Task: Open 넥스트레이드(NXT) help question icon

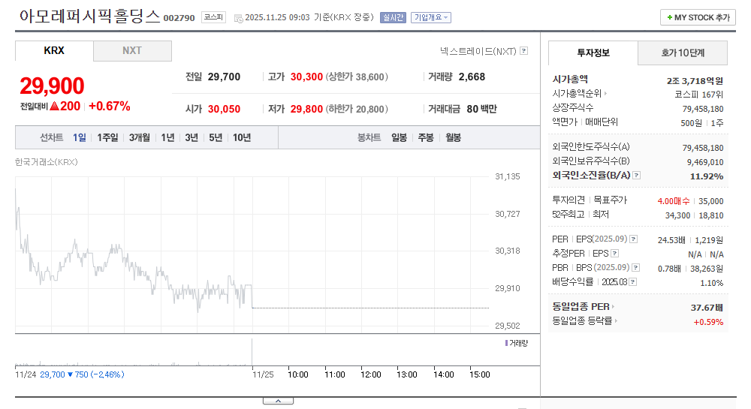Action: [x=524, y=51]
